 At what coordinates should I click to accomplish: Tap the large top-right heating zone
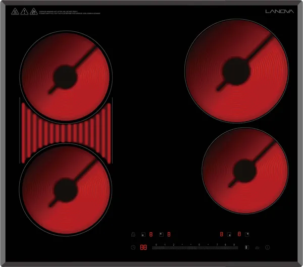[236, 71]
